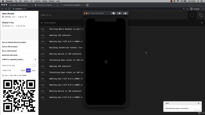This screenshot has height=115, width=205.
Task: Click the exp://192.168 URL text
Action: pyautogui.click(x=16, y=75)
